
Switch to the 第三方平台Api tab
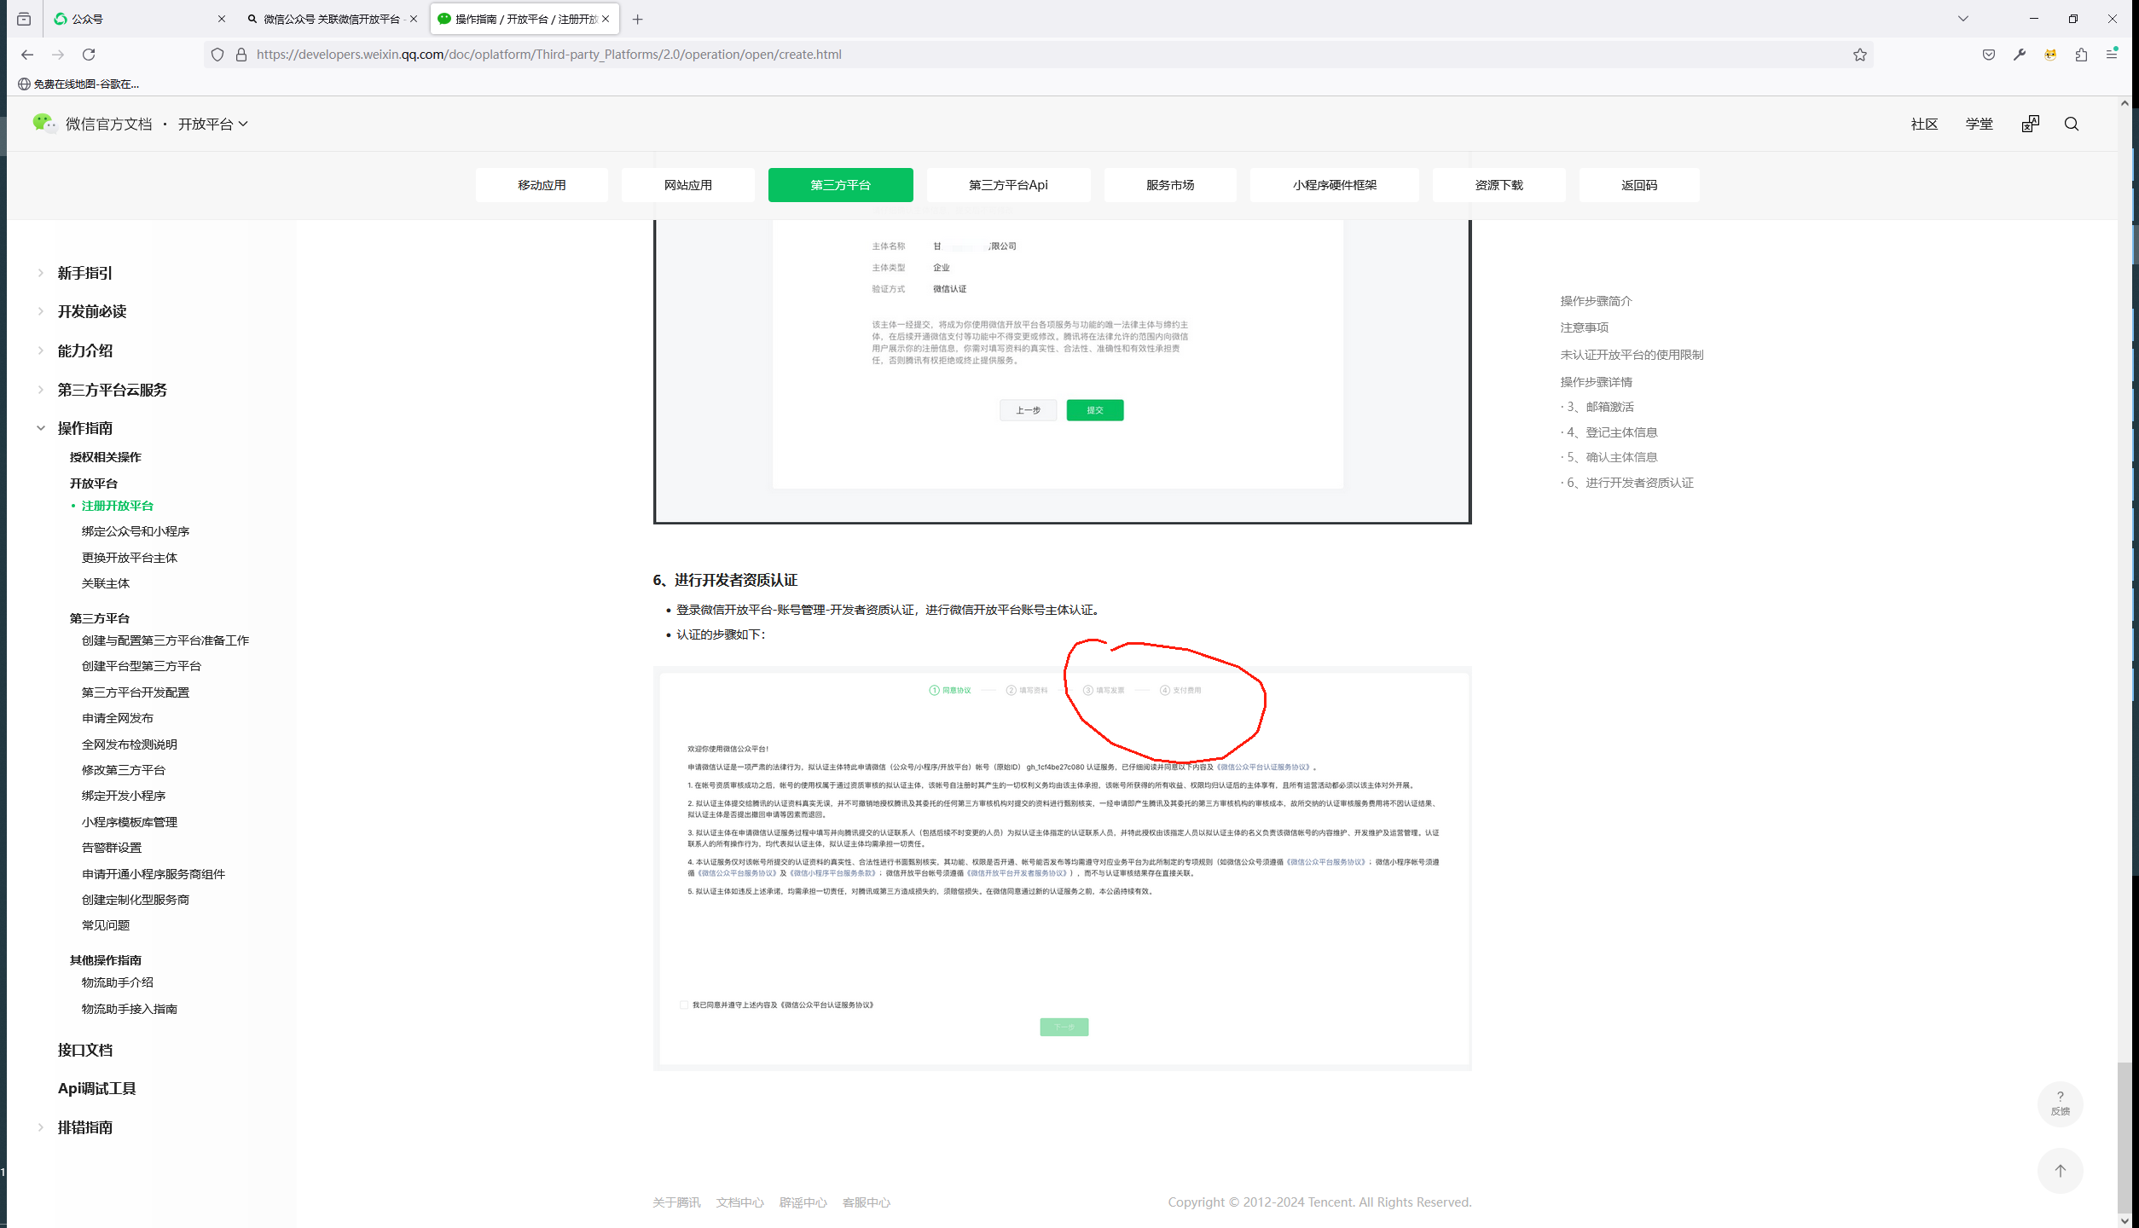coord(1007,185)
